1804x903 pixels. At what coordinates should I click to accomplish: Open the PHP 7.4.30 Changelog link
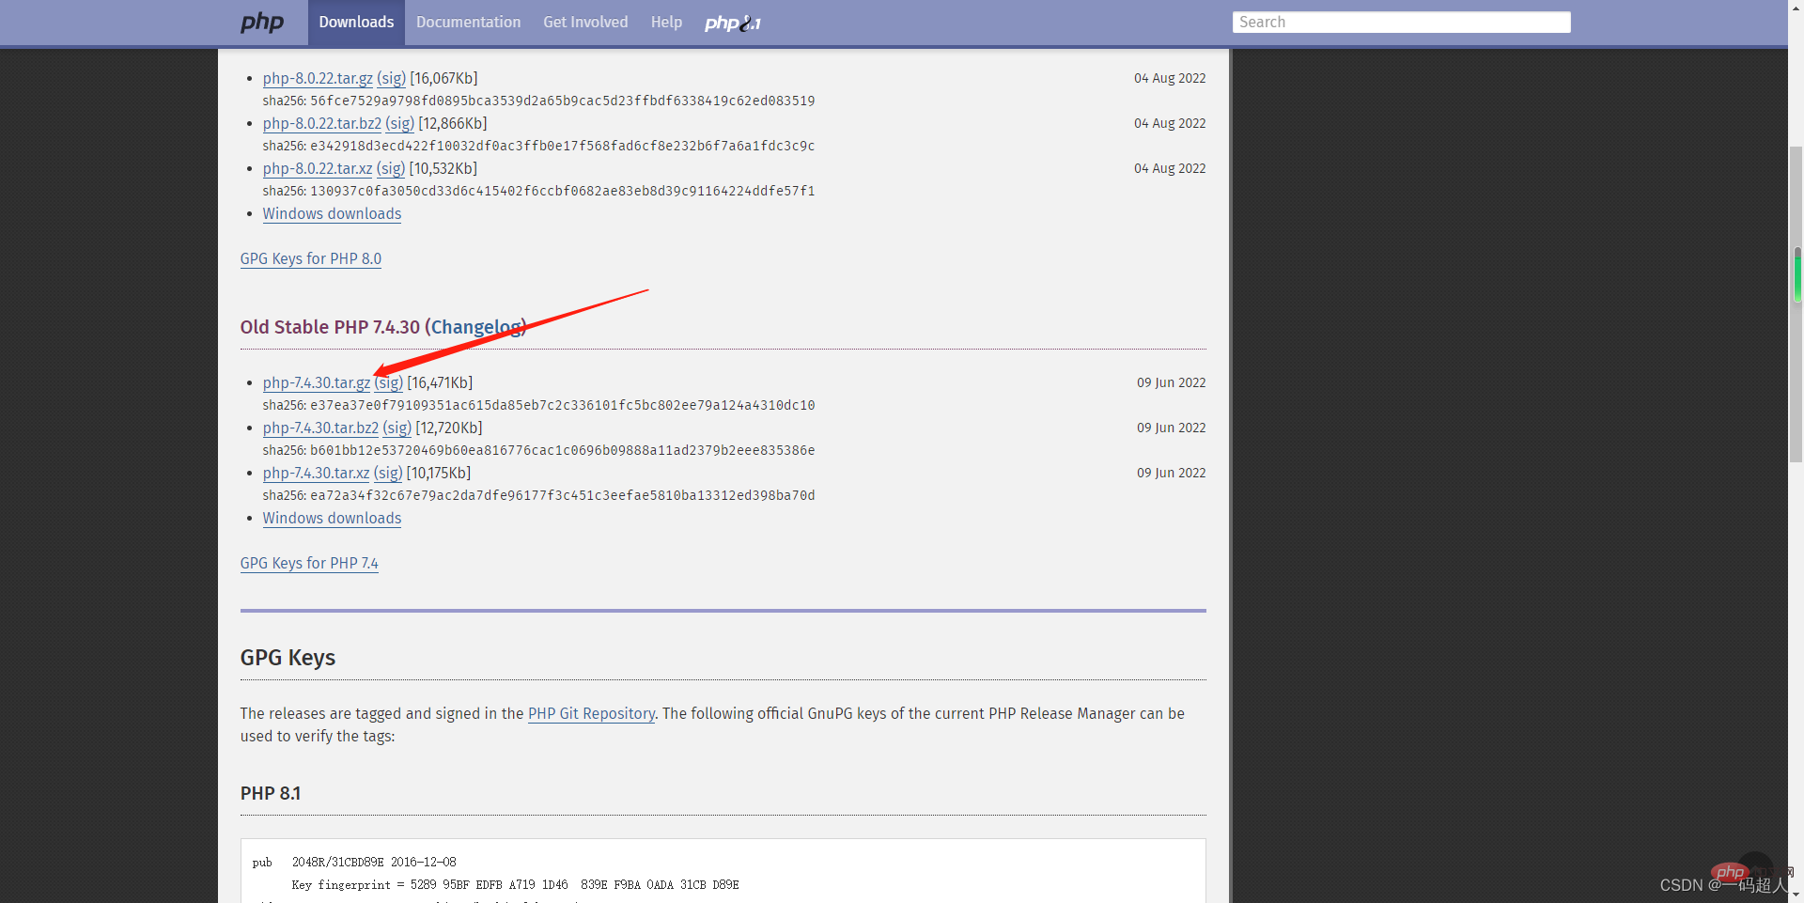[475, 327]
